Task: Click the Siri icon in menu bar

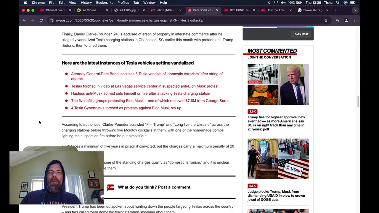Action: [346, 3]
